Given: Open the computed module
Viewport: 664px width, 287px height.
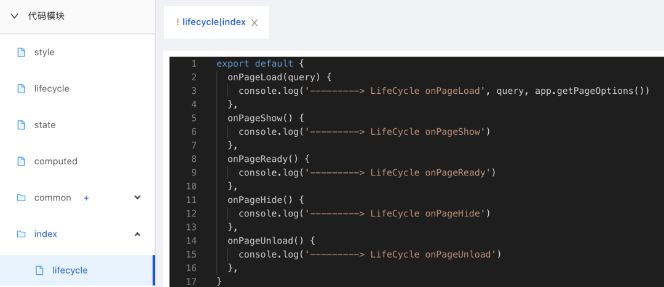Looking at the screenshot, I should click(x=55, y=161).
